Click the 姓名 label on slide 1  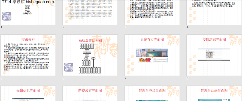point(27,6)
